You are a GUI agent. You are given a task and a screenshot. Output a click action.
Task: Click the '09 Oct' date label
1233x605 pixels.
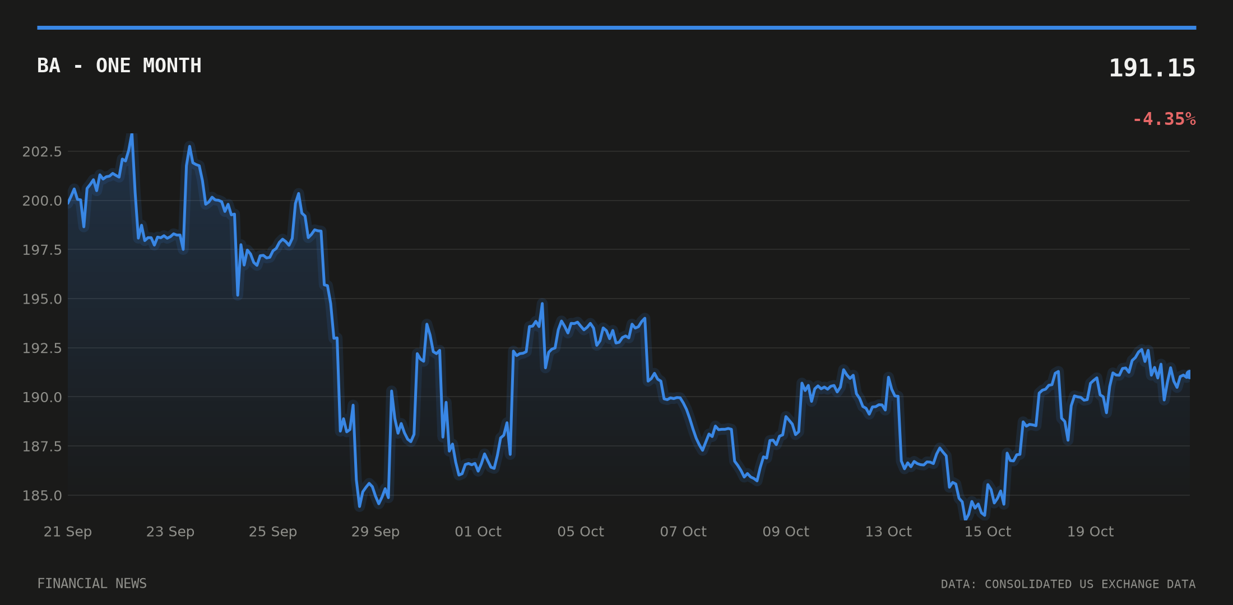[x=786, y=532]
